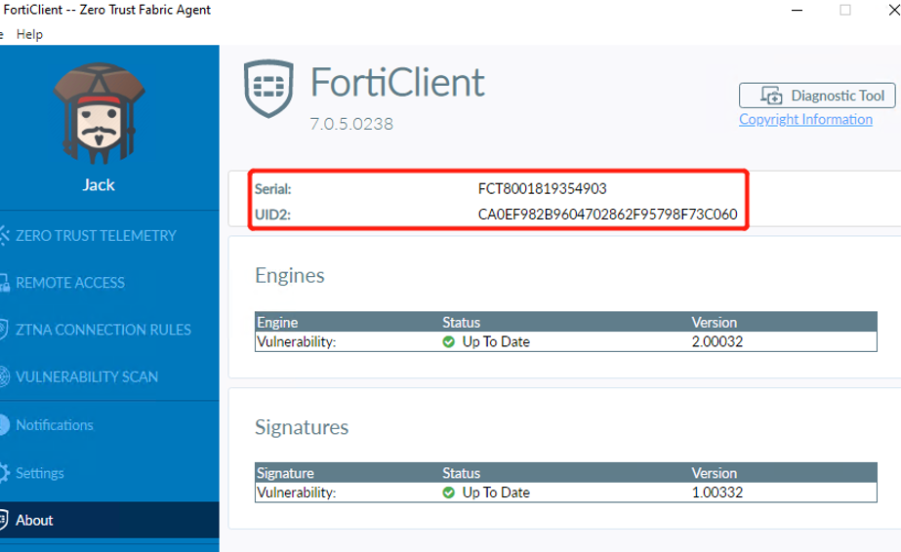Open the Copyright Information link

(805, 119)
